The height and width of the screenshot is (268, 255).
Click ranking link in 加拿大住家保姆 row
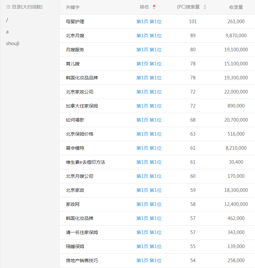point(149,106)
